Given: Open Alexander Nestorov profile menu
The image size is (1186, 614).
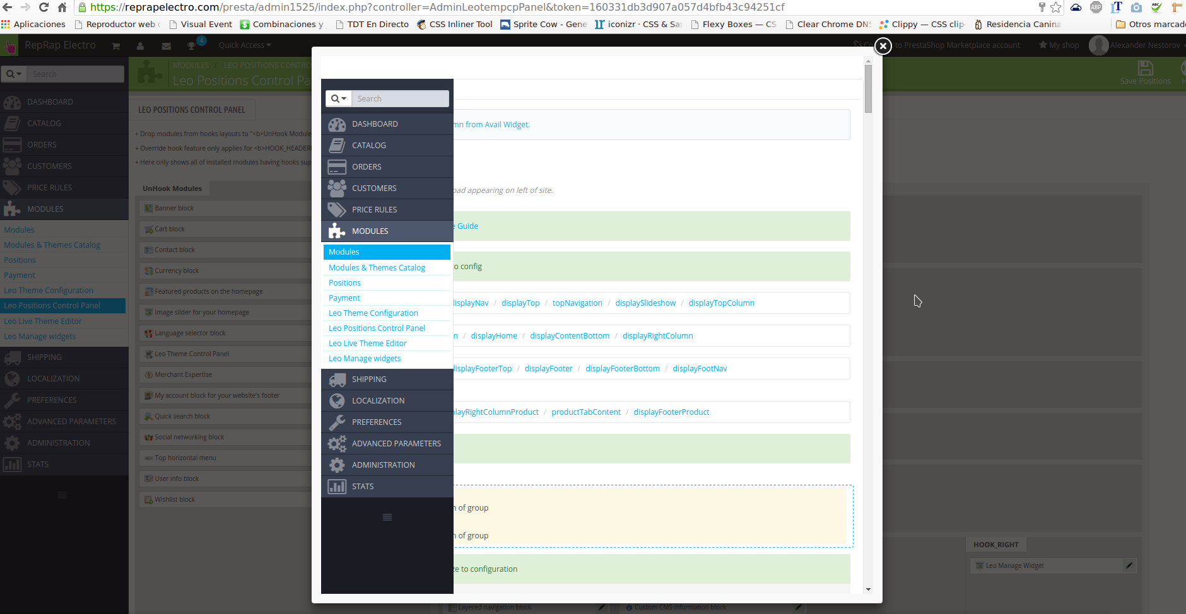Looking at the screenshot, I should 1137,45.
